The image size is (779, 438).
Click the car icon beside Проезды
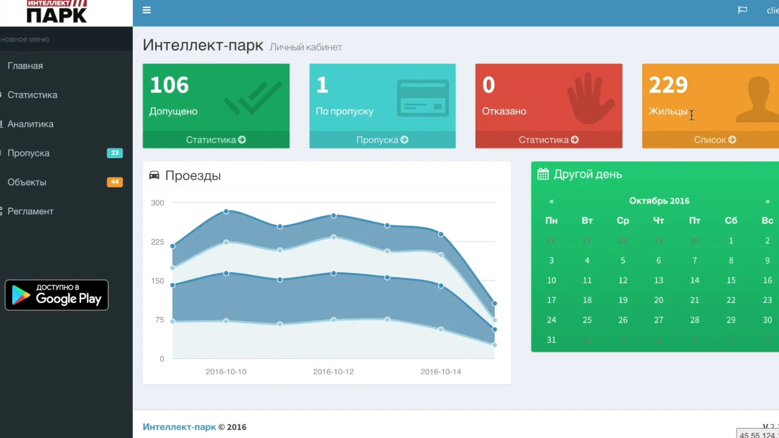[x=154, y=175]
